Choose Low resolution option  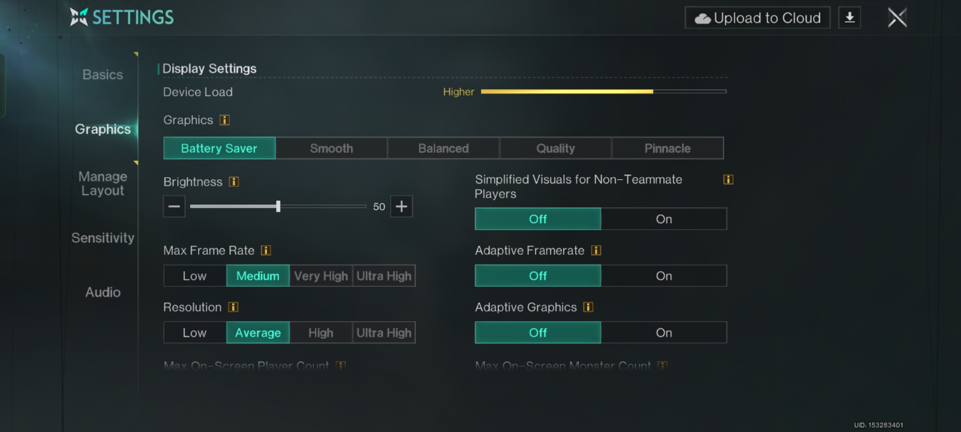pos(195,333)
